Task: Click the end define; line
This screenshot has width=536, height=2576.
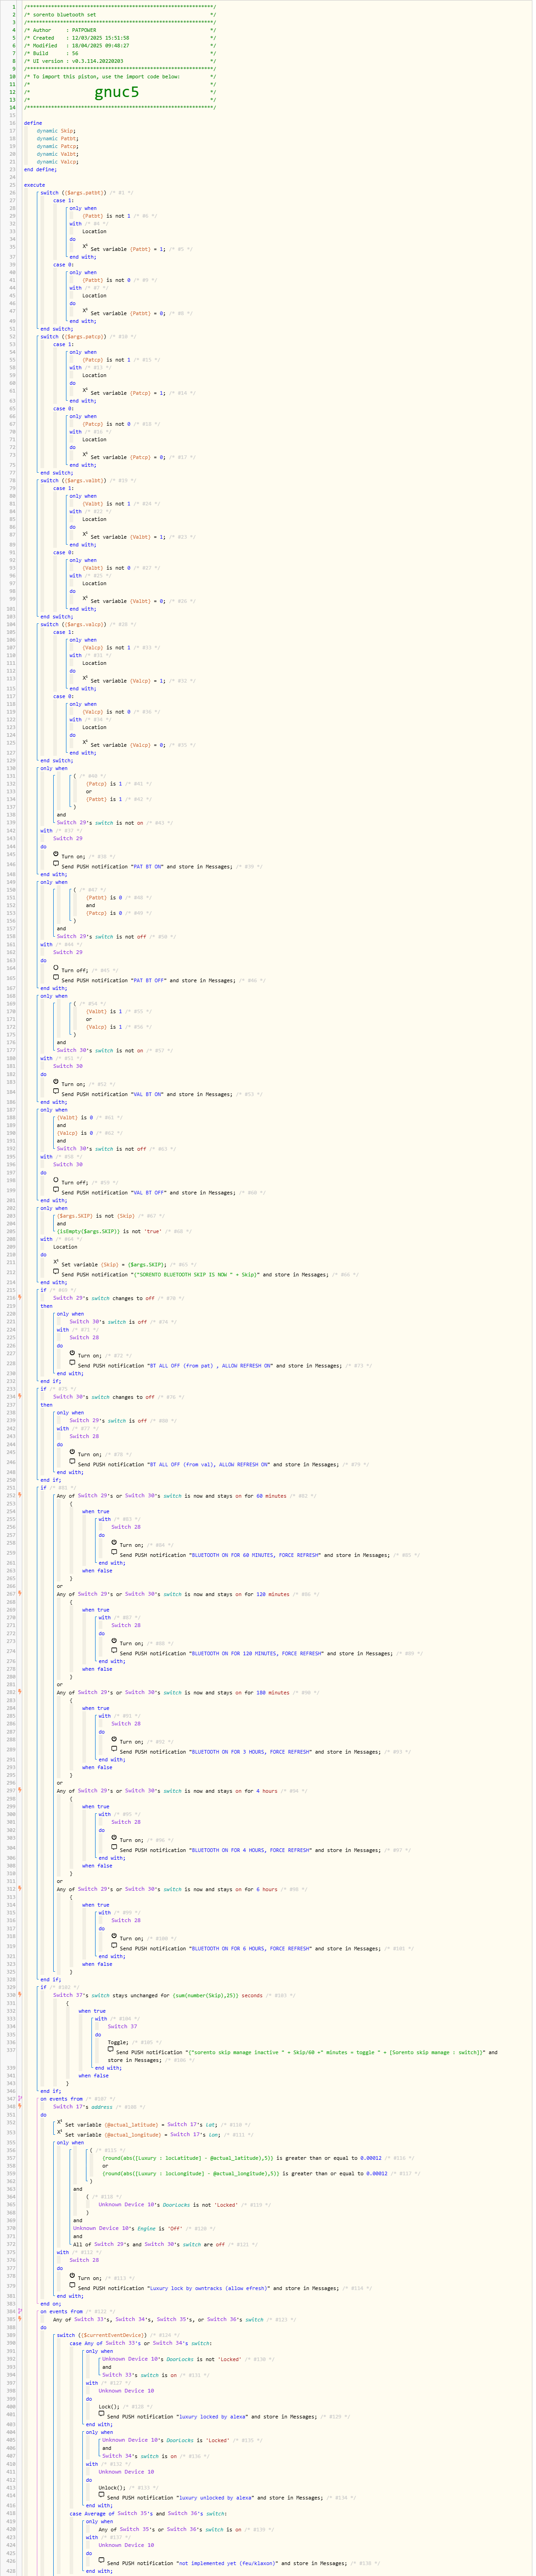Action: [41, 170]
